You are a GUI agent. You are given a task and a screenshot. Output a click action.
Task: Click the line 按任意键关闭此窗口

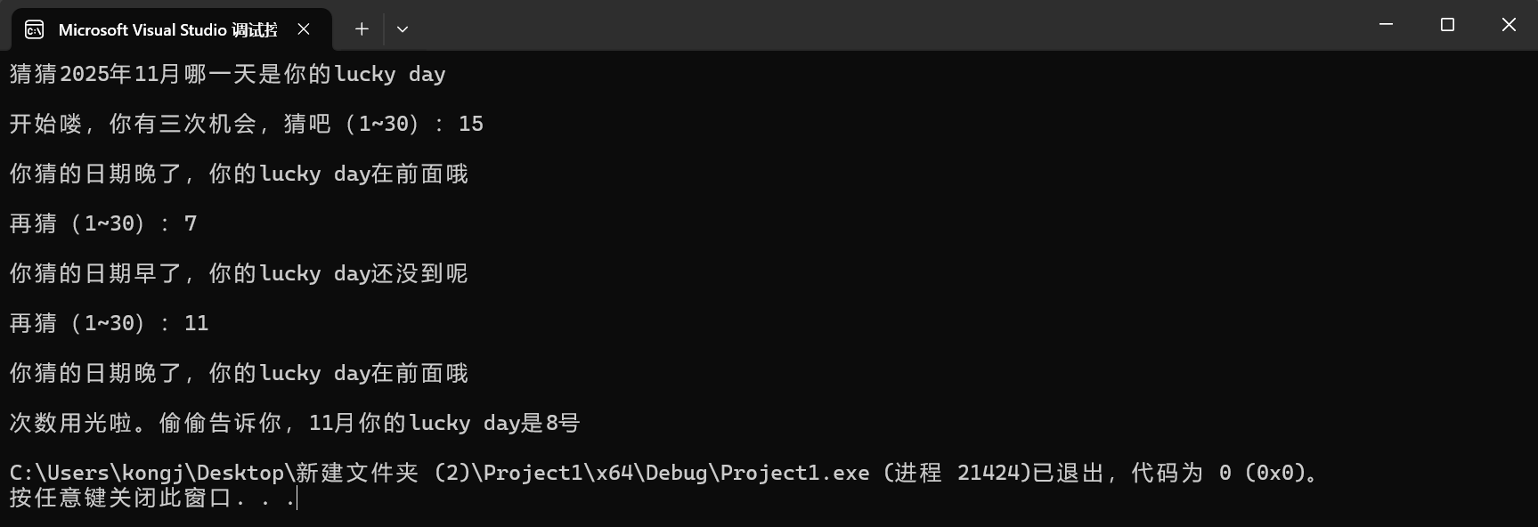point(152,498)
